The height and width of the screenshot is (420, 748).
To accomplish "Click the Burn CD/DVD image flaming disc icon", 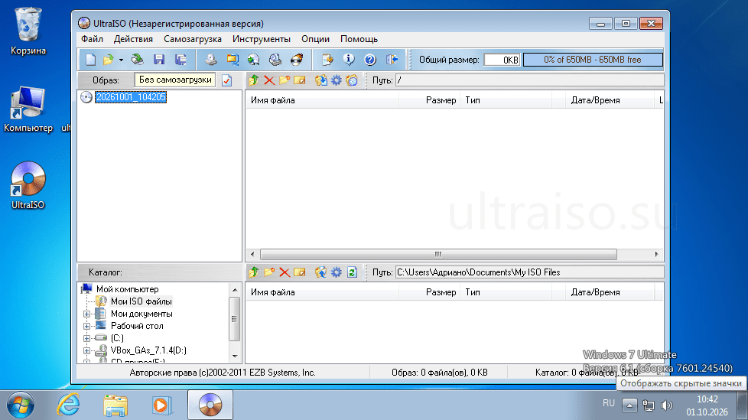I will tap(297, 60).
